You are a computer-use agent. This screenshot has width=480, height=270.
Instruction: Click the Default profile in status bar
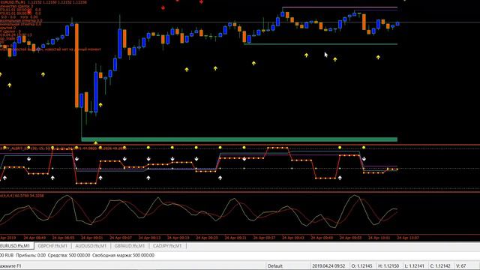click(x=275, y=265)
